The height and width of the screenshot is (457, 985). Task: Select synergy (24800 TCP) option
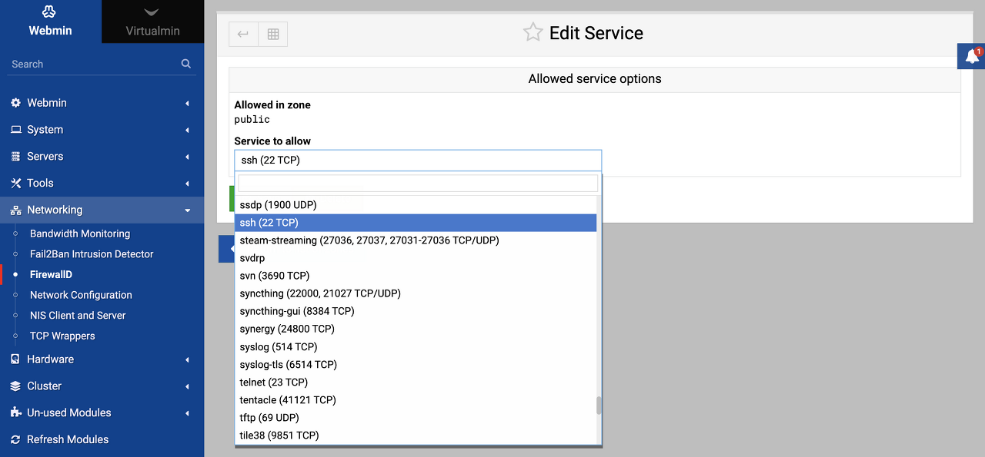(x=416, y=329)
